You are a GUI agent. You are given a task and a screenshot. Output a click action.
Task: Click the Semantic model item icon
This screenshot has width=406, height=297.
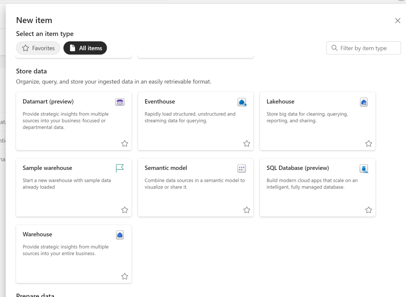pyautogui.click(x=242, y=168)
